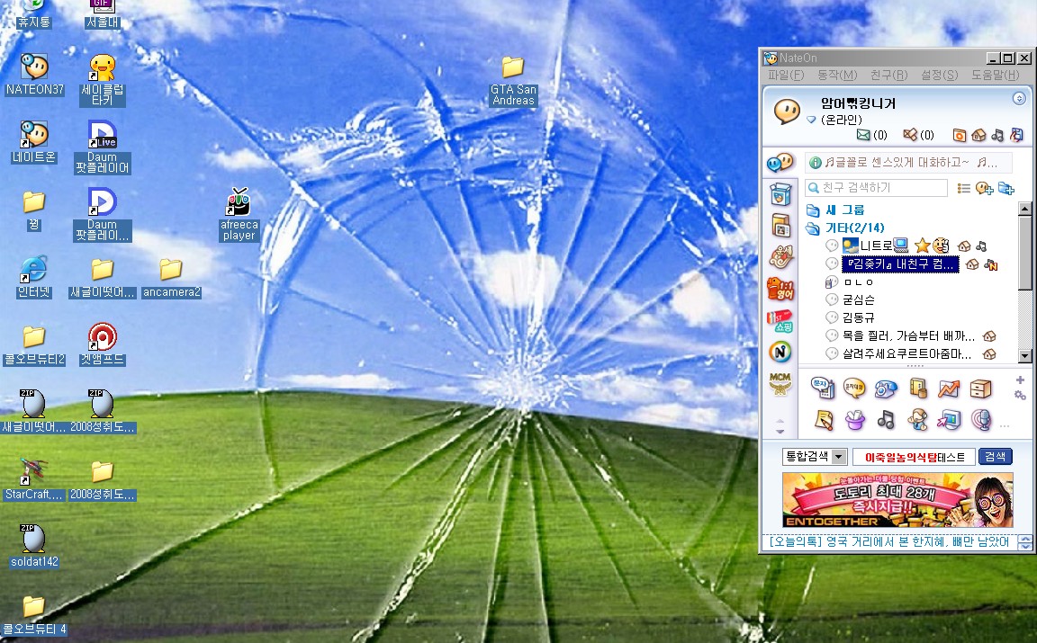Image resolution: width=1037 pixels, height=643 pixels.
Task: Open the microphone voice chat icon
Action: coord(981,419)
